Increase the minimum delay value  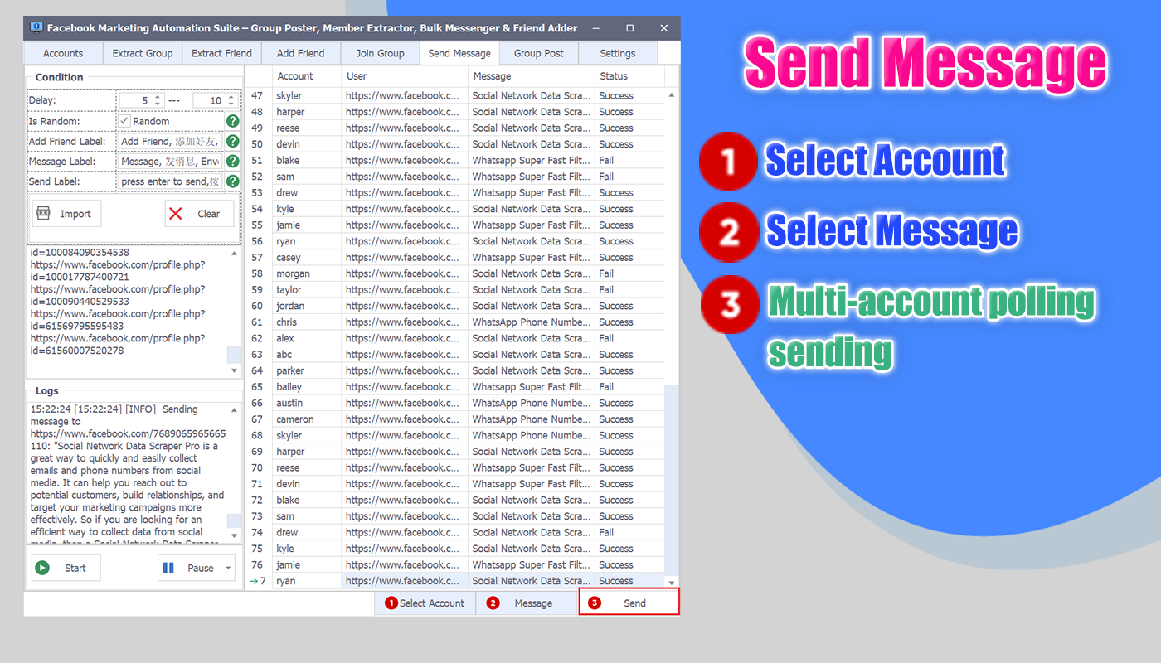point(158,97)
